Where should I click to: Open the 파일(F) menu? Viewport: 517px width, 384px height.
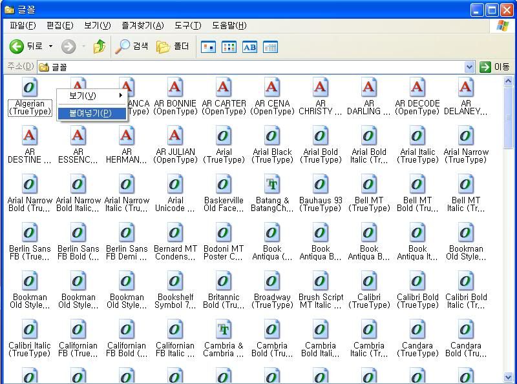[x=23, y=26]
